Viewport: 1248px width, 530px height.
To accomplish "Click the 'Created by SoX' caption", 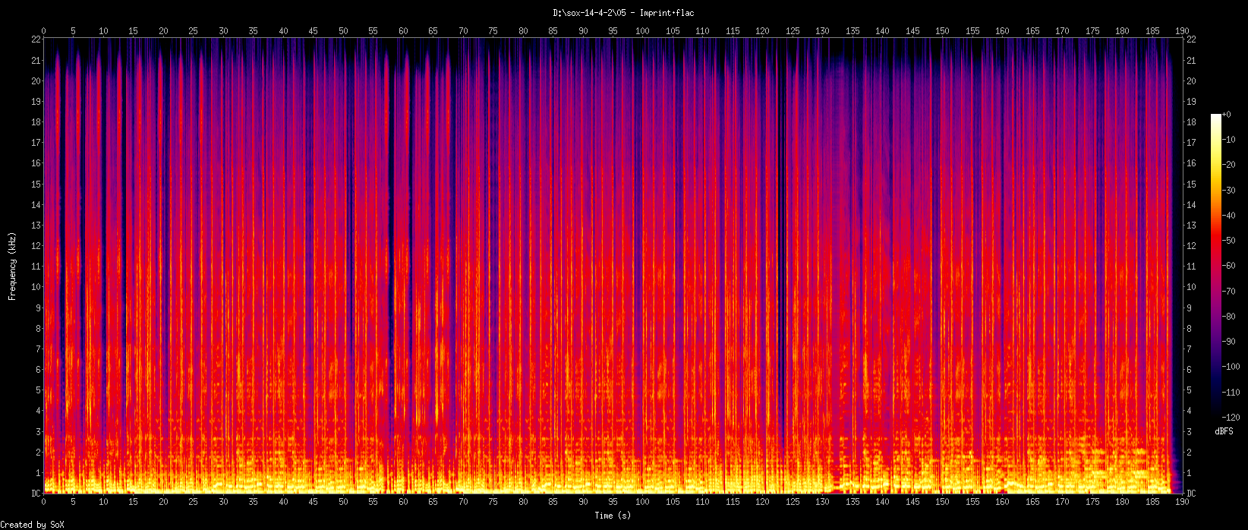I will coord(32,525).
